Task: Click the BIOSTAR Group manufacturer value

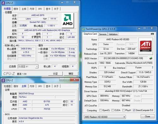Action: (x=47, y=94)
